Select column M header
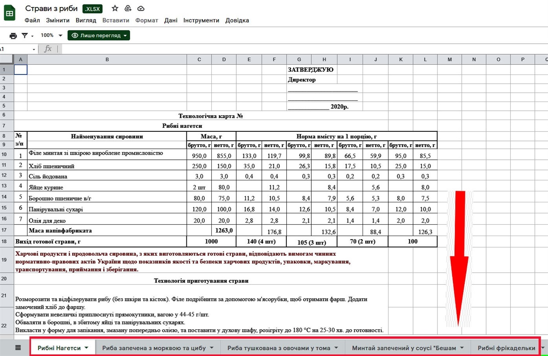Image resolution: width=548 pixels, height=356 pixels. tap(449, 60)
